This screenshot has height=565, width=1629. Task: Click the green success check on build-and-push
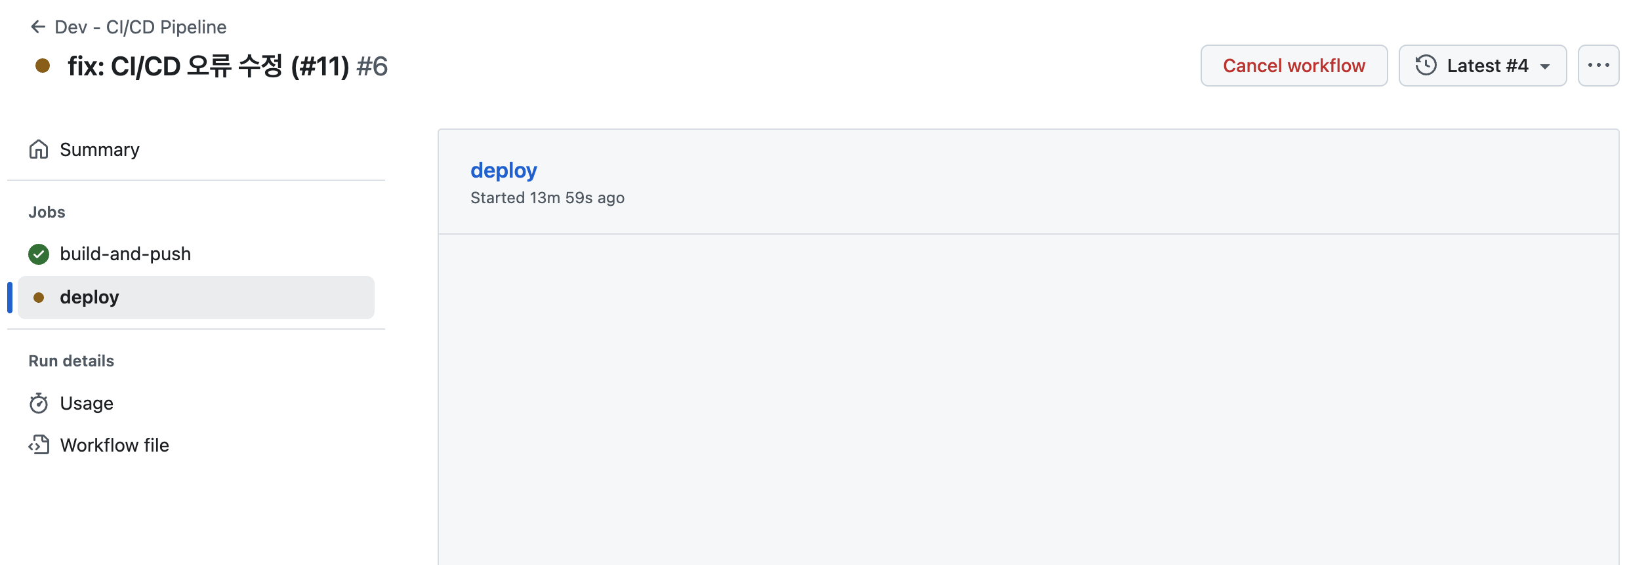39,254
